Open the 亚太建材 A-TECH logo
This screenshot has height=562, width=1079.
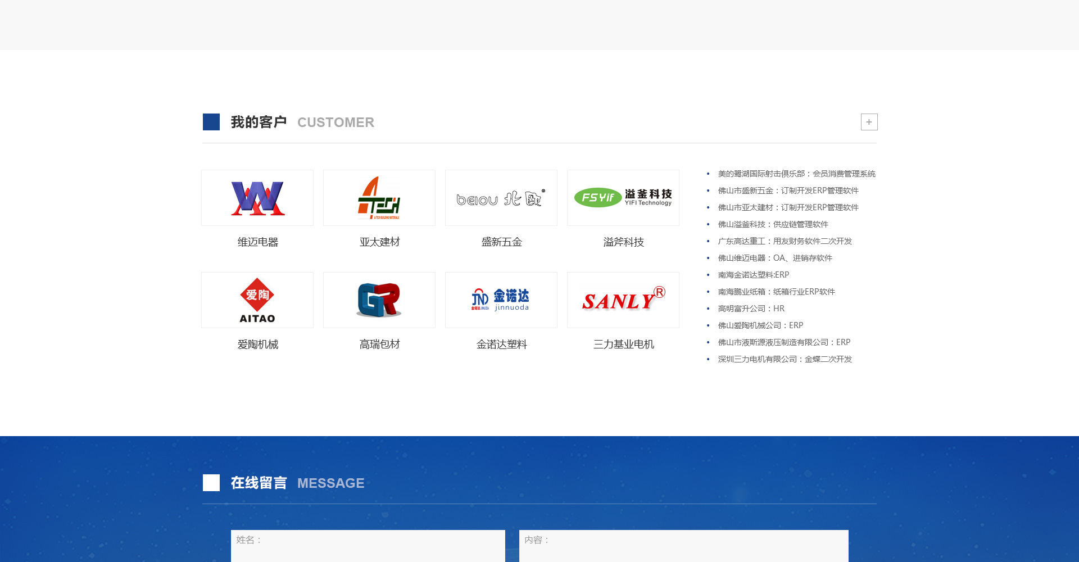point(379,198)
